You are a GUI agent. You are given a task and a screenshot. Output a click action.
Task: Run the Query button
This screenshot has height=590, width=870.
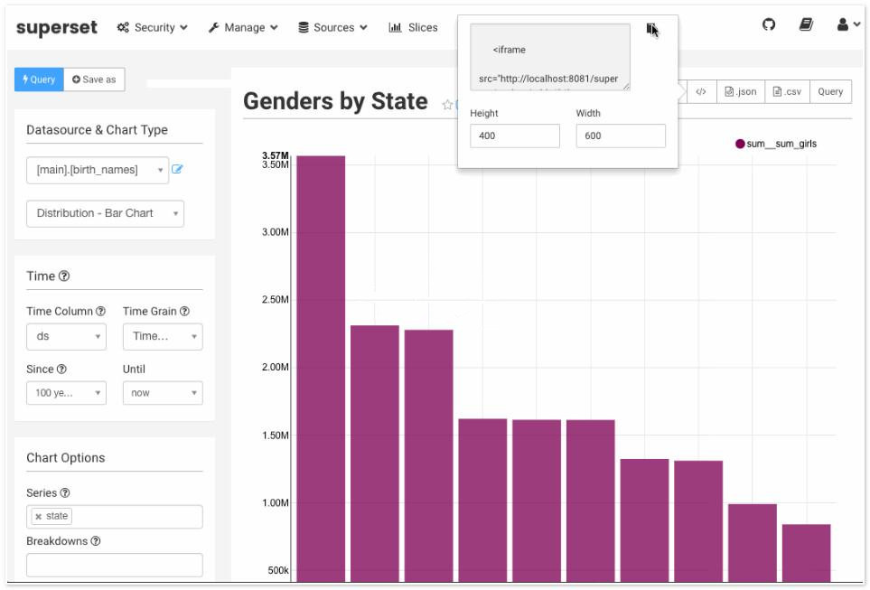tap(39, 80)
